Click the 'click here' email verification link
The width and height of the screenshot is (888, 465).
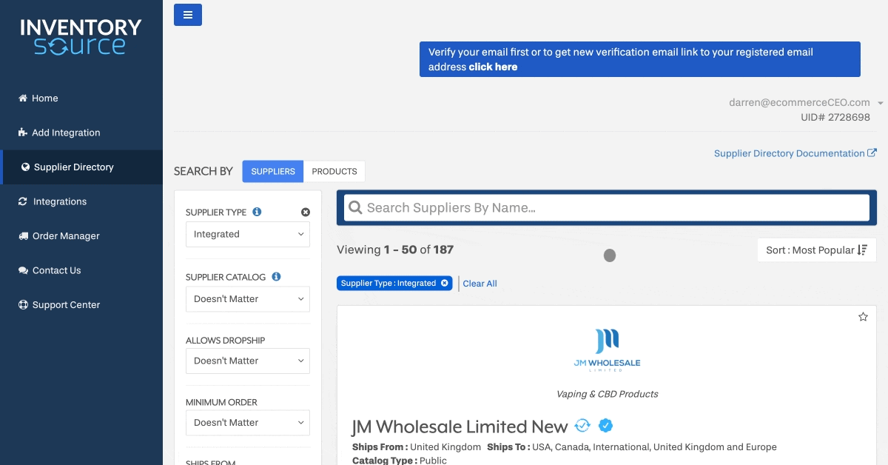493,67
